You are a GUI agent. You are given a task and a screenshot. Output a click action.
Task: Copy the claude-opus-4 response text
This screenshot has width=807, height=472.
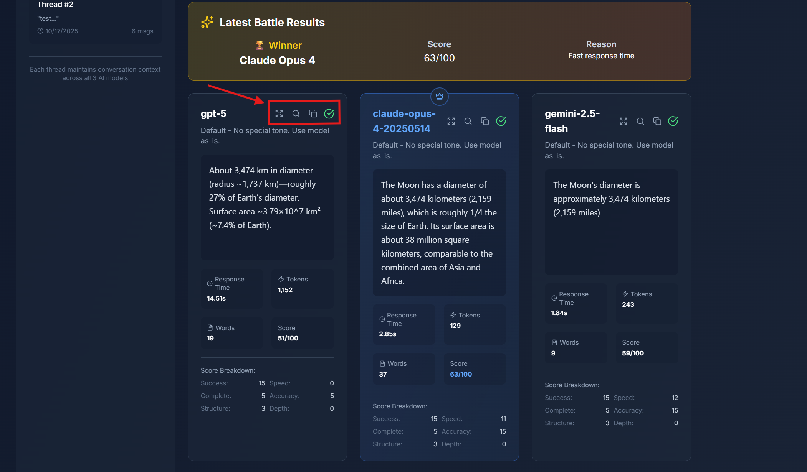tap(485, 121)
